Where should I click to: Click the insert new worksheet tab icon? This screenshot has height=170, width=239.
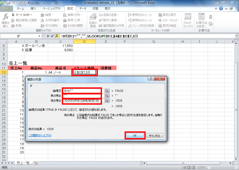[x=36, y=163]
